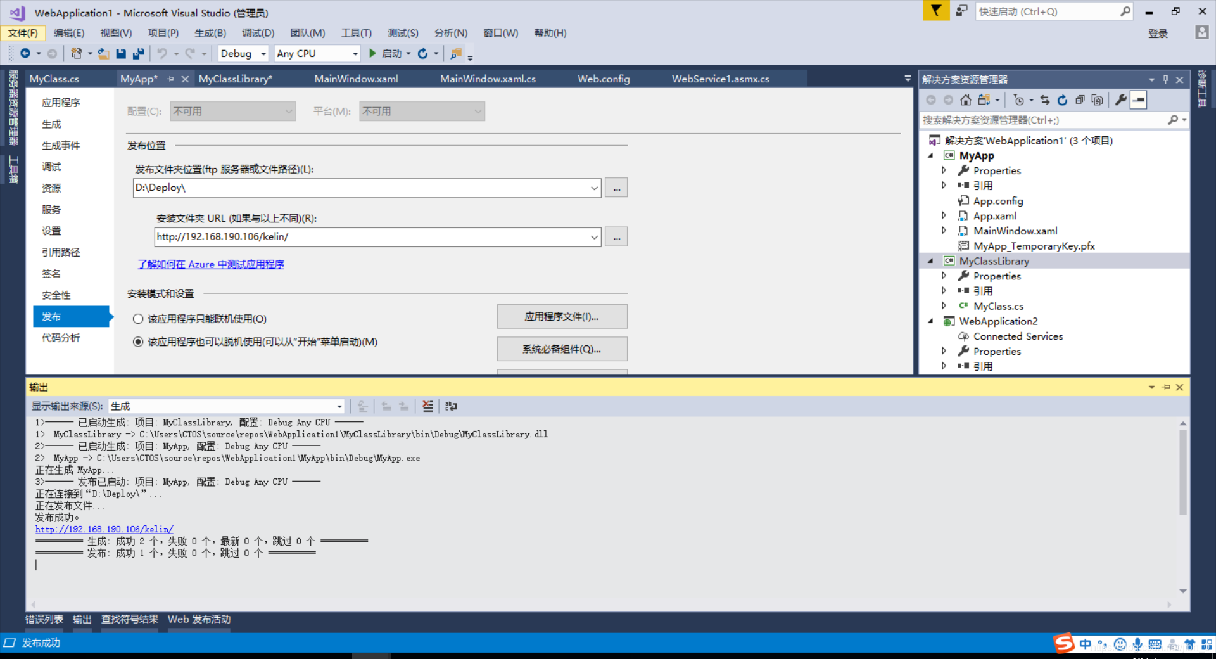Click the save all icon

[139, 54]
